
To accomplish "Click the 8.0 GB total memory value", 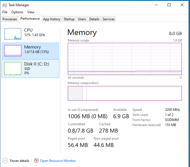I will click(175, 33).
